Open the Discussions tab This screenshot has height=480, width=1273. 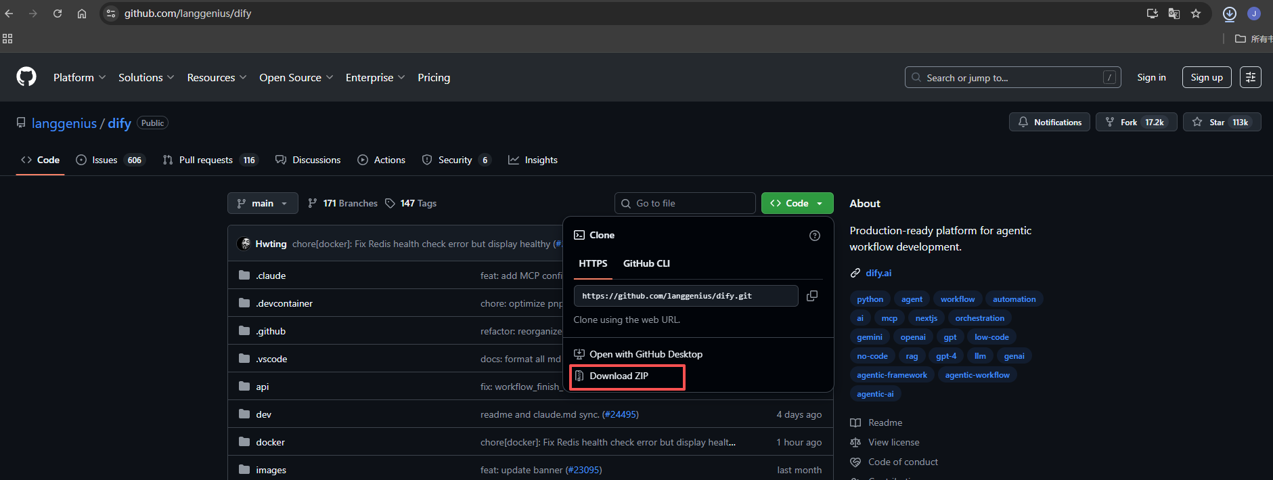(308, 160)
